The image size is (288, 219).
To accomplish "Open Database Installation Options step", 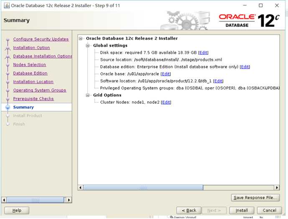I will pos(43,56).
